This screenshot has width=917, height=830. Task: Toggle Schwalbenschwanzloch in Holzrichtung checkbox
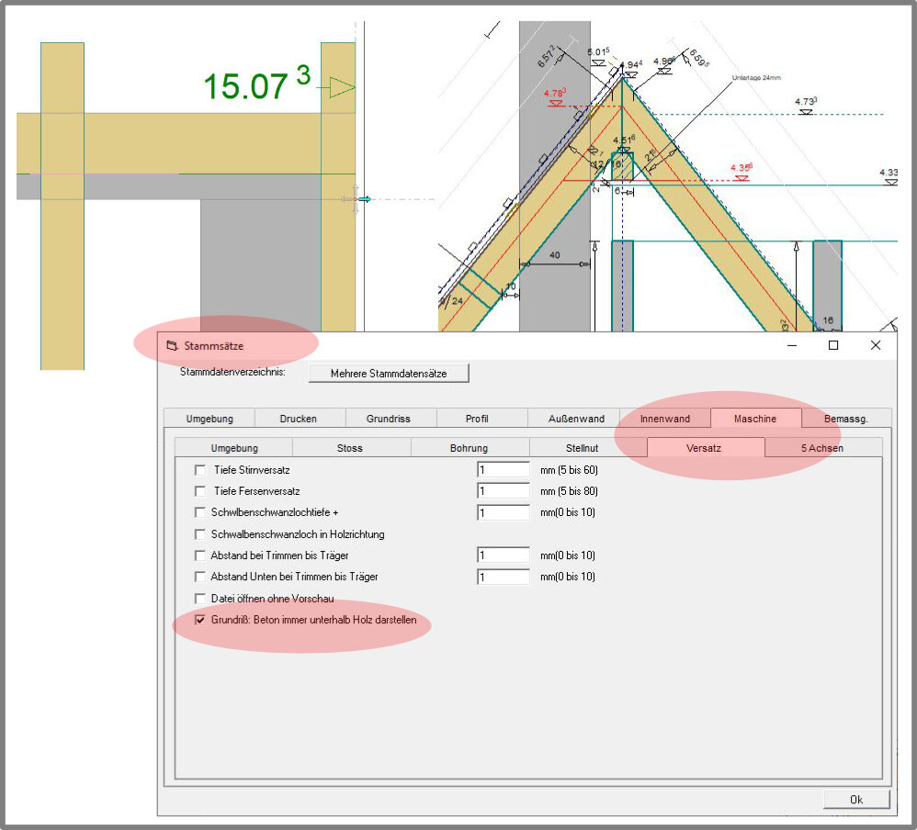[200, 534]
